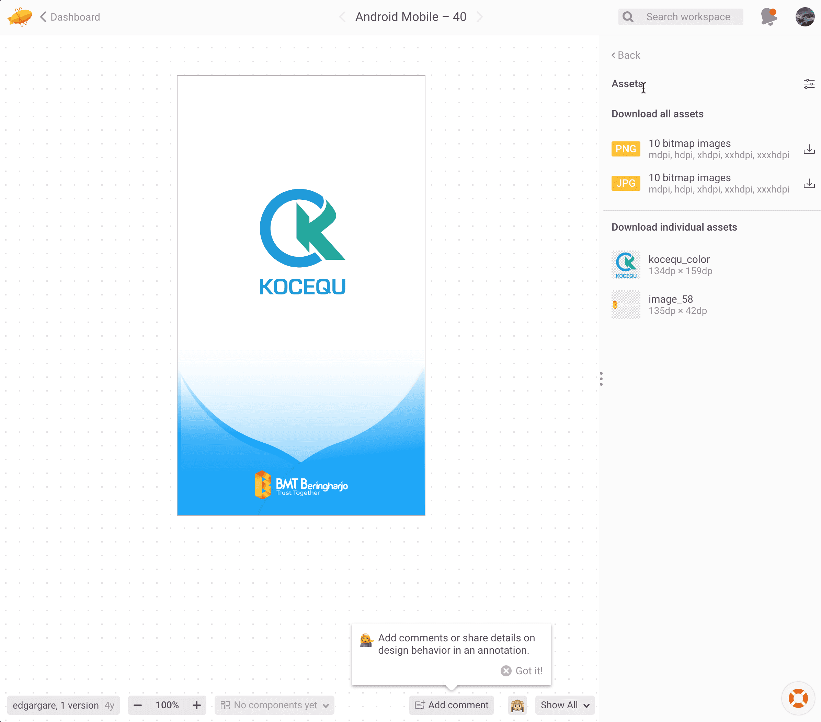This screenshot has width=821, height=722.
Task: Select the PNG format badge
Action: [626, 149]
